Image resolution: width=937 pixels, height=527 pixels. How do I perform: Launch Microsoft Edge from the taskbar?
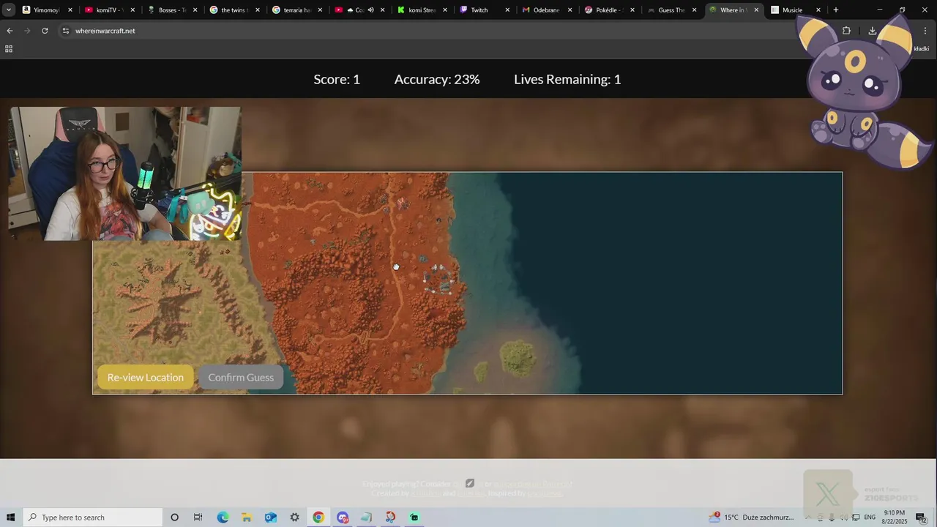[x=223, y=517]
